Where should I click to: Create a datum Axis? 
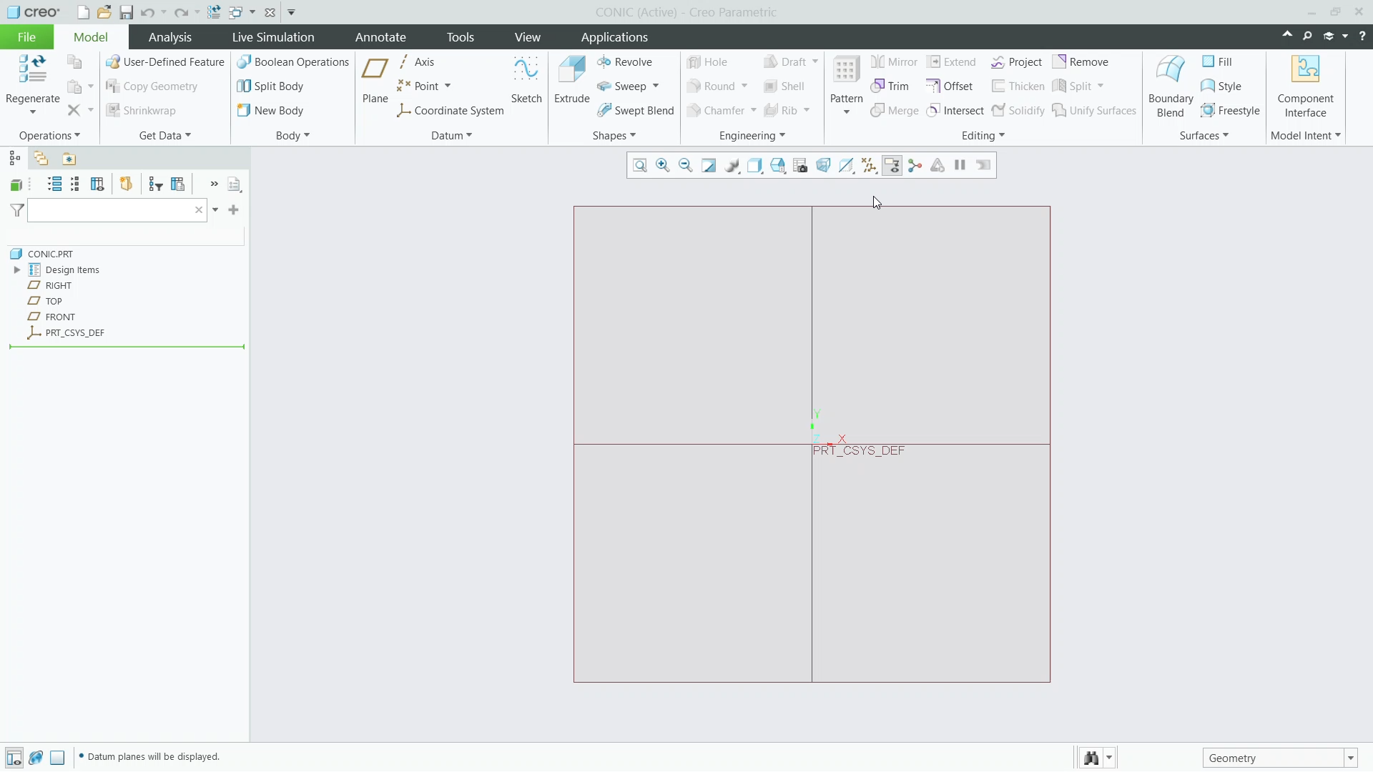416,62
